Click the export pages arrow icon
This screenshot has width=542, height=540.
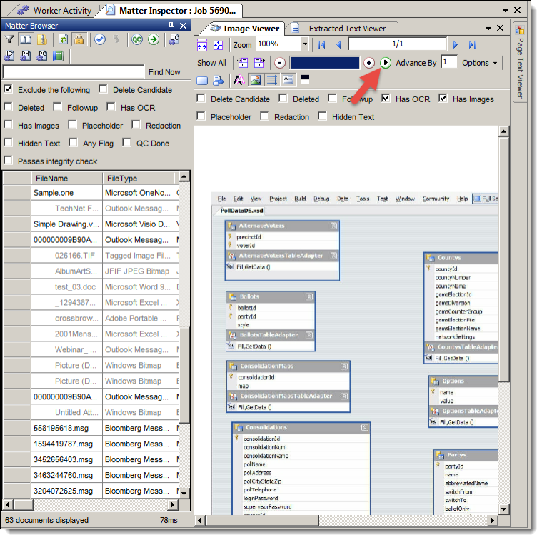(x=219, y=81)
